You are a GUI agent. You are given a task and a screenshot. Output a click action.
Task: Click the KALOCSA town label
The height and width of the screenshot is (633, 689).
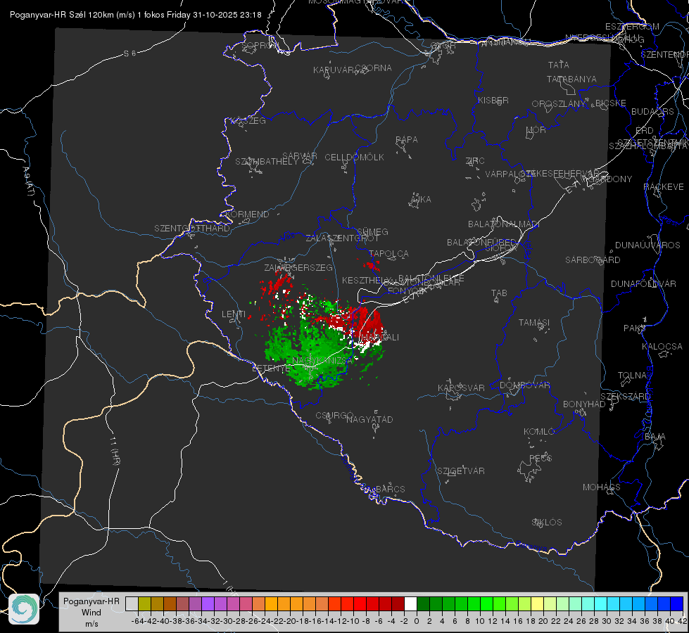662,347
